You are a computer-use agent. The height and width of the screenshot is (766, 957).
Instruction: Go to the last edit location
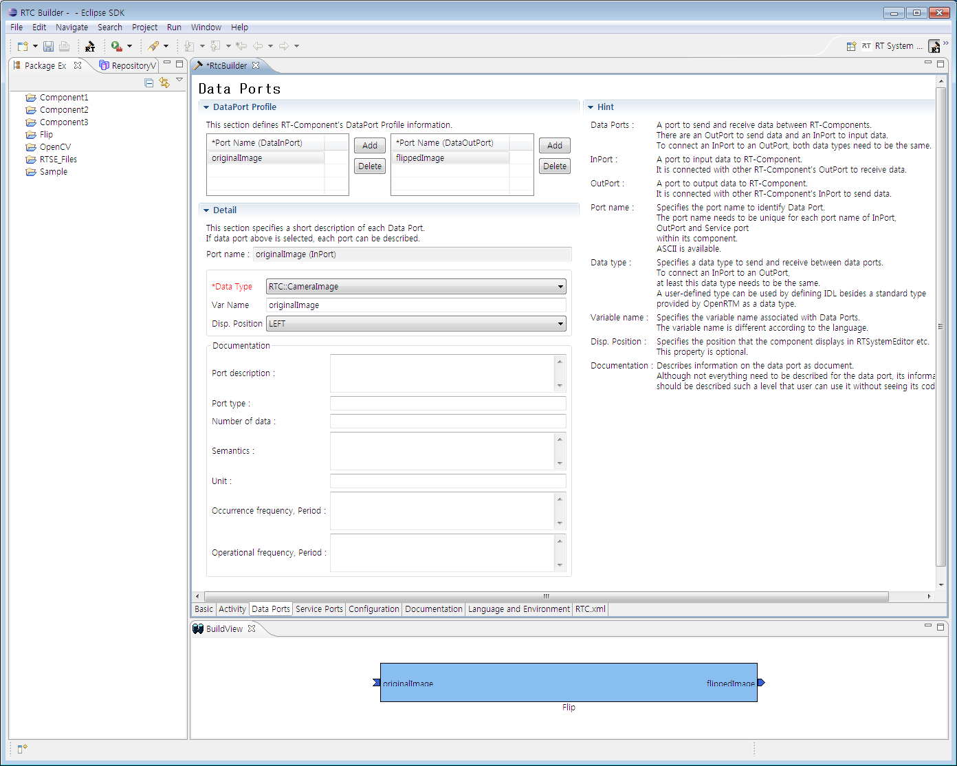coord(241,46)
